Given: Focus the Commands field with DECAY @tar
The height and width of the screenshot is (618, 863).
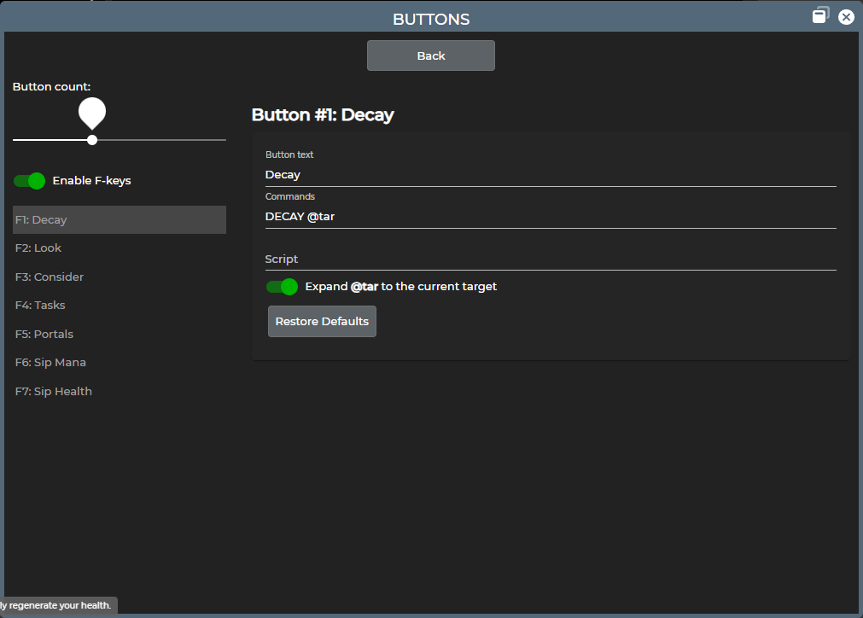Looking at the screenshot, I should coord(550,217).
